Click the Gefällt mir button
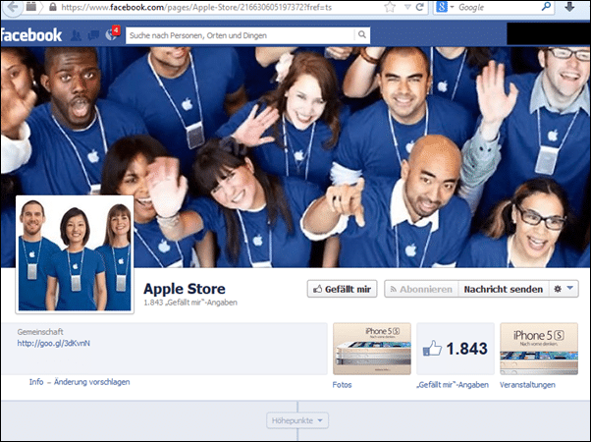Screen dimensions: 591x442 (342, 289)
